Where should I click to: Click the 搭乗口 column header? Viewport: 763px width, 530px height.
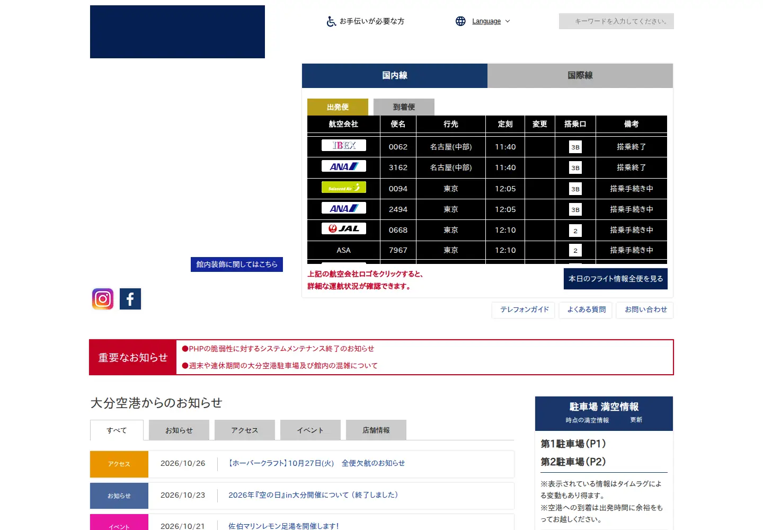(575, 124)
